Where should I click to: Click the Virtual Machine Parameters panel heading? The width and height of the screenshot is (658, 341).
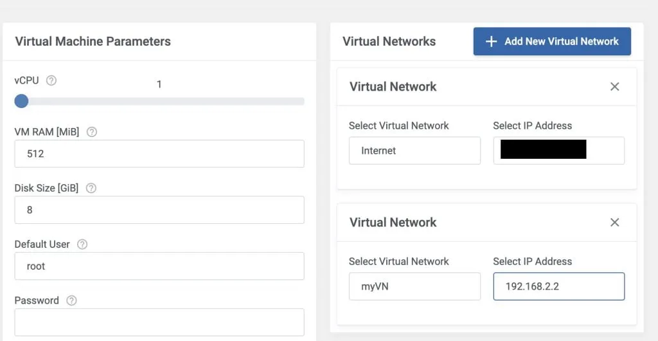[x=93, y=41]
